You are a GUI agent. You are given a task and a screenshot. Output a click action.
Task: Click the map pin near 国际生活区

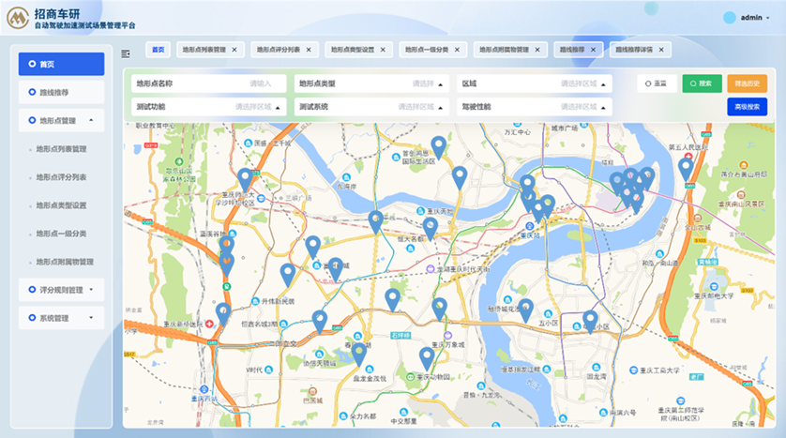pyautogui.click(x=438, y=145)
